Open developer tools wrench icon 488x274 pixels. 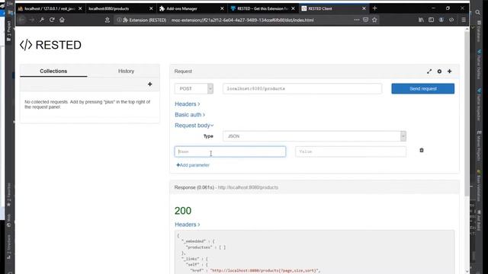tap(42, 20)
